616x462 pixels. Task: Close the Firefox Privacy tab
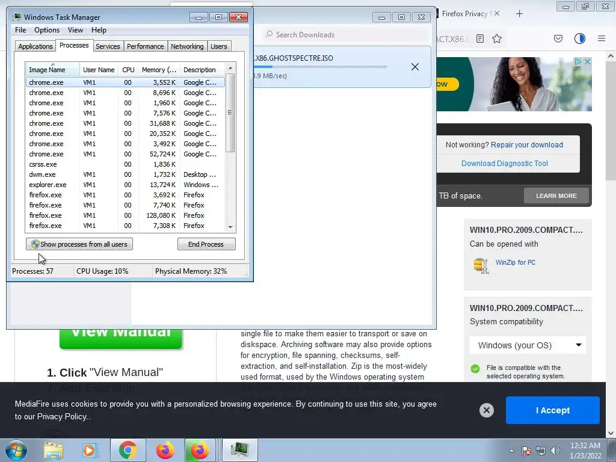click(x=497, y=13)
